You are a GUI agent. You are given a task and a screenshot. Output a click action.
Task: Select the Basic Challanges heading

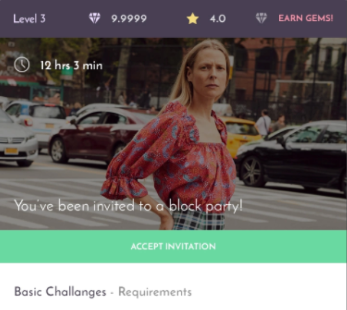[x=60, y=291]
